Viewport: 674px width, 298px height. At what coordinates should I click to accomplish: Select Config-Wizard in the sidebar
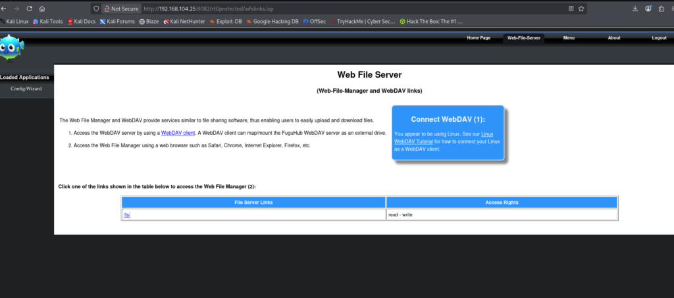pyautogui.click(x=26, y=88)
